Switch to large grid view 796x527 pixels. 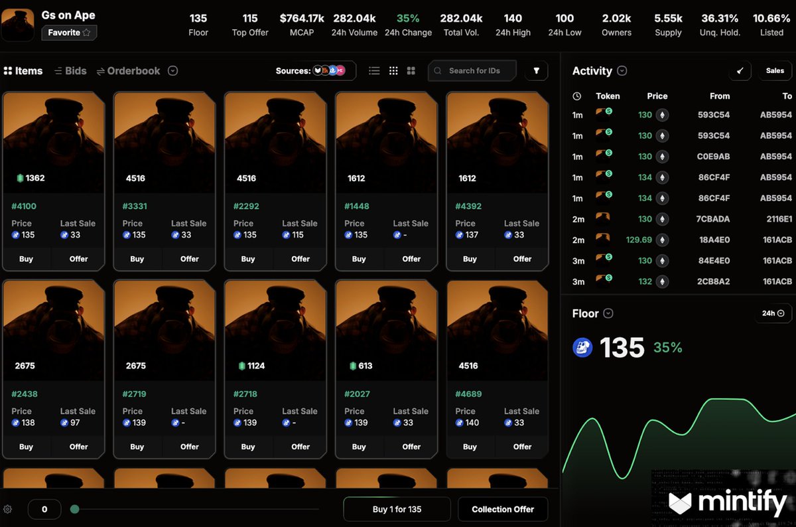tap(411, 71)
